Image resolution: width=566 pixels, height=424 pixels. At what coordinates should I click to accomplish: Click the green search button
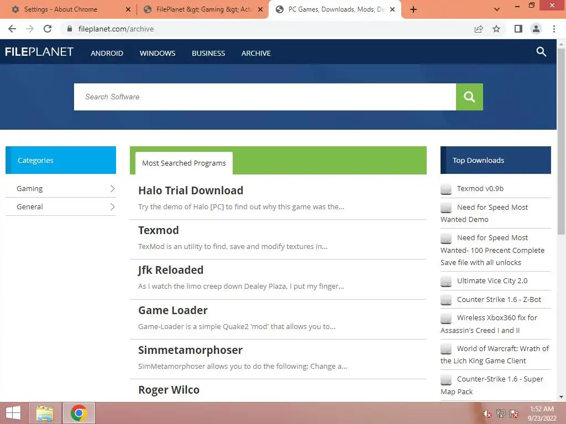(469, 97)
